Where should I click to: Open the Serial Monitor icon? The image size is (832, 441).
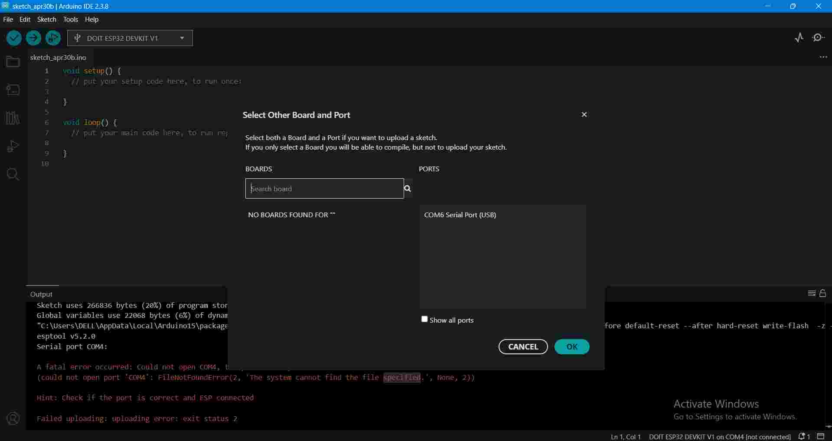(819, 38)
